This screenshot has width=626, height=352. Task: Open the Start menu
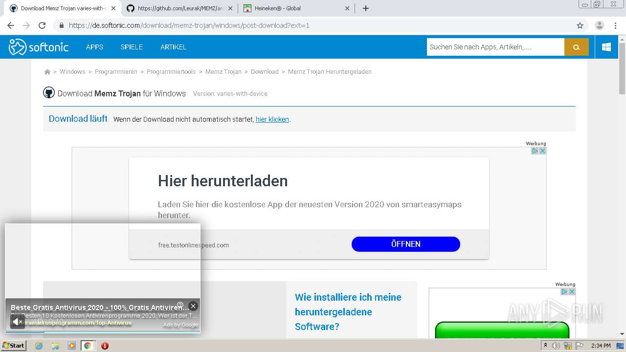coord(13,346)
